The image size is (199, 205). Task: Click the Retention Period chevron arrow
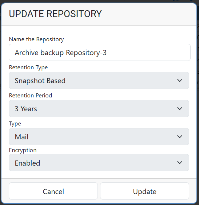coord(180,108)
